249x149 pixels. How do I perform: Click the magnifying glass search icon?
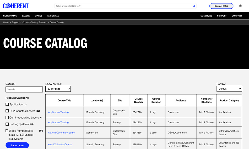click(194, 6)
